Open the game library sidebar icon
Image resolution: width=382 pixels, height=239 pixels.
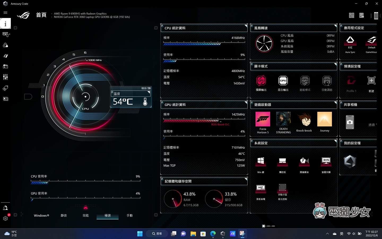pos(5,66)
